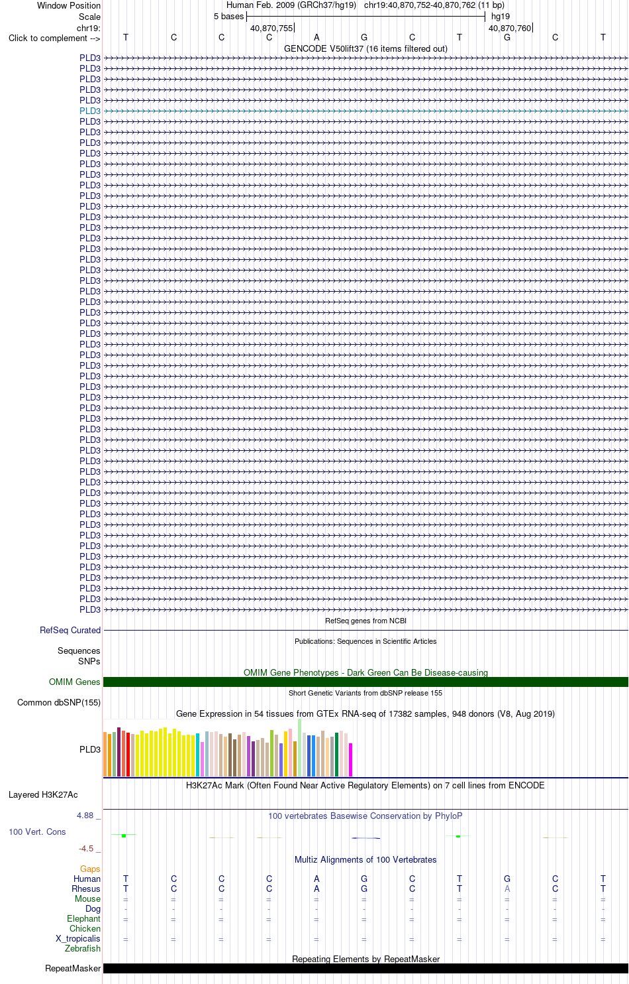Click the Human row A base in Multiz alignment

pos(316,879)
